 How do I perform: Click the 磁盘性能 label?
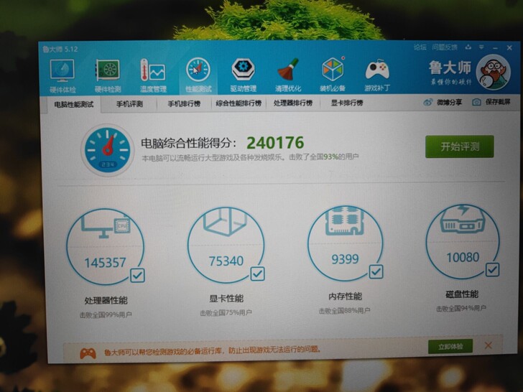(462, 294)
